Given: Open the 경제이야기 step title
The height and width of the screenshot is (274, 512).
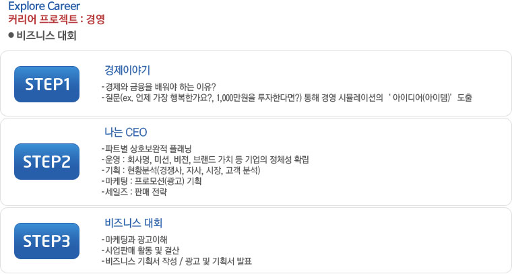Looking at the screenshot, I should [127, 69].
